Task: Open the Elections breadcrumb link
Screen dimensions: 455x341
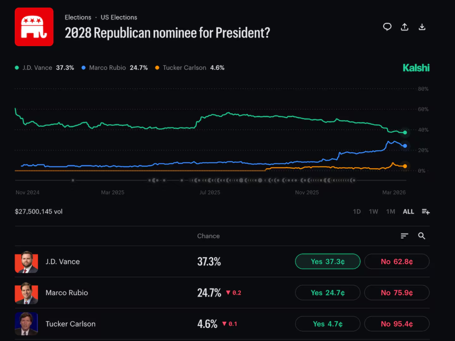Action: (x=78, y=17)
